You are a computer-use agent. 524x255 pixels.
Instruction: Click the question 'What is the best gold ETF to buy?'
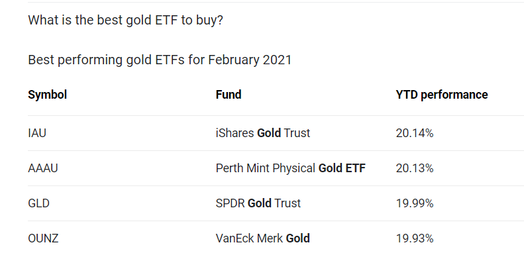pyautogui.click(x=125, y=21)
